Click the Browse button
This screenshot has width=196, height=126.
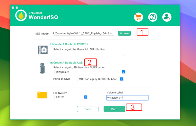[x=124, y=33]
